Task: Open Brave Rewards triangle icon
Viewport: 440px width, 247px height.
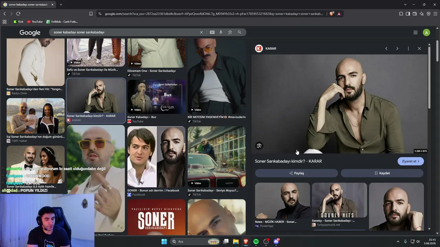Action: [339, 14]
